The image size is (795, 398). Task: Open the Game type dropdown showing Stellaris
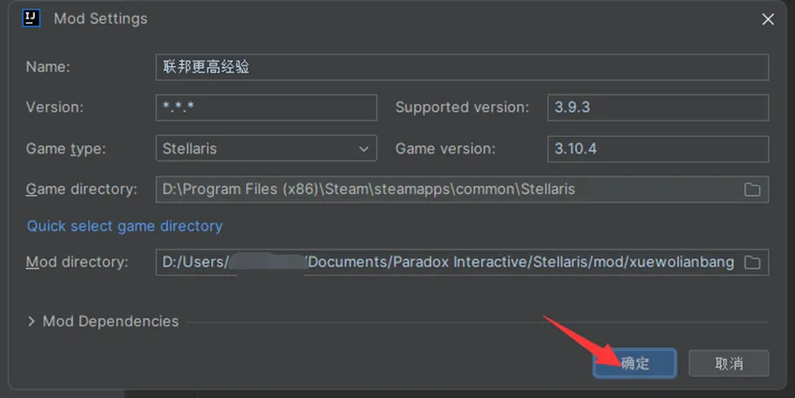(x=267, y=148)
